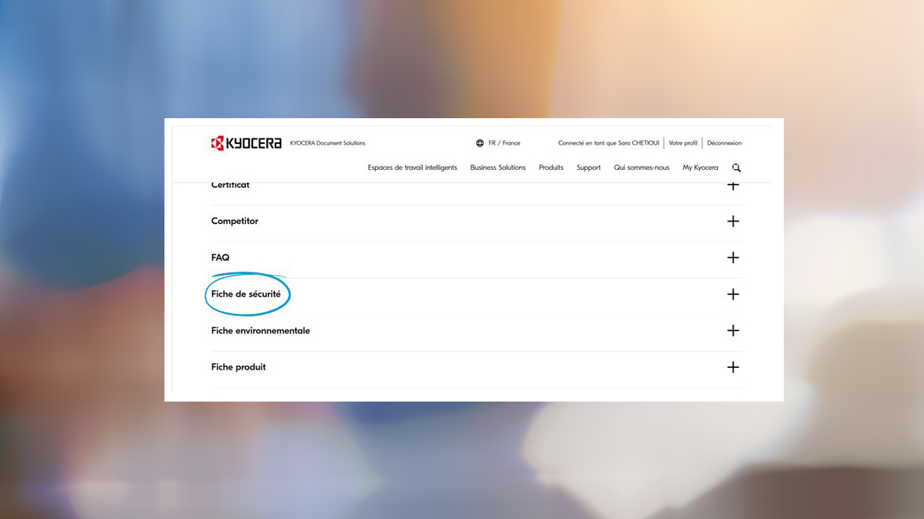The image size is (924, 519).
Task: Open the Business Solutions menu
Action: click(498, 168)
